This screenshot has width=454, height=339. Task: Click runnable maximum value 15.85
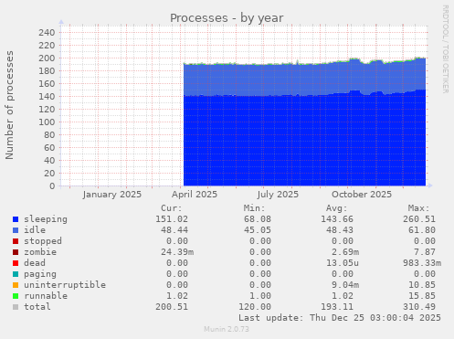coord(422,296)
